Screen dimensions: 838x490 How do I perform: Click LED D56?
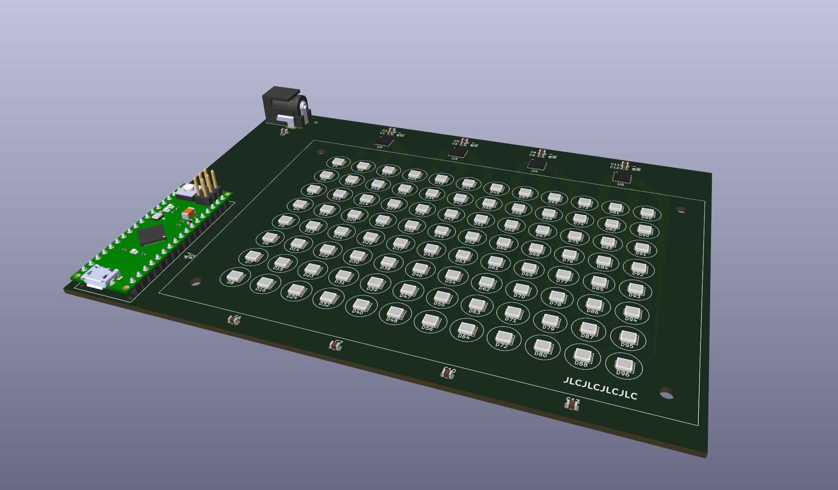(x=431, y=321)
